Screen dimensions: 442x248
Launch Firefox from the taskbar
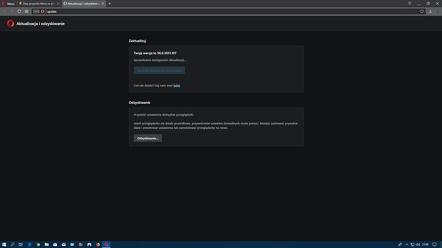pyautogui.click(x=98, y=245)
